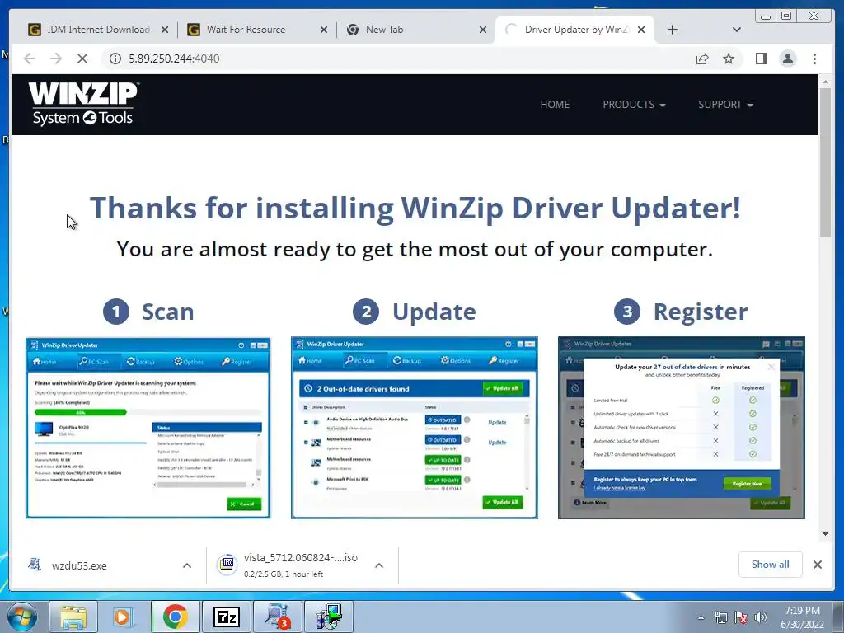Image resolution: width=844 pixels, height=633 pixels.
Task: Close the Wait For Resource tab
Action: click(x=323, y=30)
